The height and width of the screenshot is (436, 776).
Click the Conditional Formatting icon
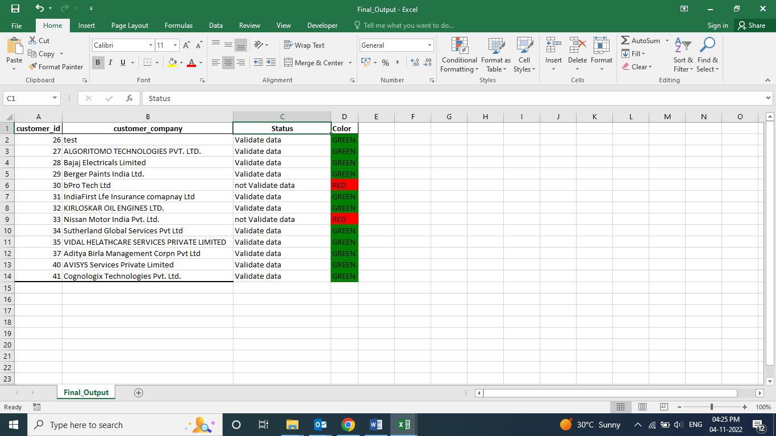[x=459, y=46]
